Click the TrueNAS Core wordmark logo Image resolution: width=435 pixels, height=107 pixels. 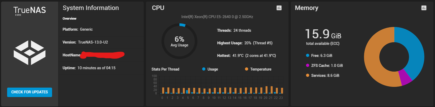coord(30,11)
